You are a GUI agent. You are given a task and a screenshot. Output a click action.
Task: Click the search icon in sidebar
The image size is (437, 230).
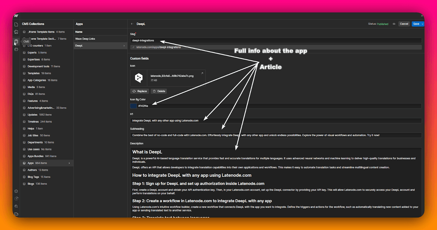(x=16, y=206)
